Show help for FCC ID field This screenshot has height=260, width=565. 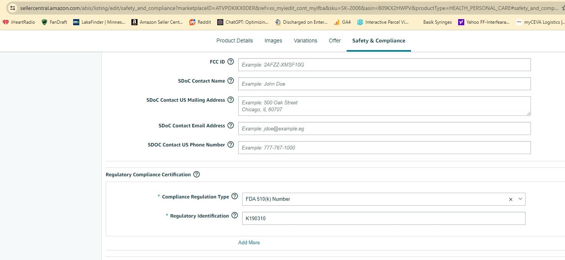pos(231,62)
